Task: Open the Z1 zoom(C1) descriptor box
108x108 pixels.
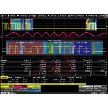Action: (34, 89)
